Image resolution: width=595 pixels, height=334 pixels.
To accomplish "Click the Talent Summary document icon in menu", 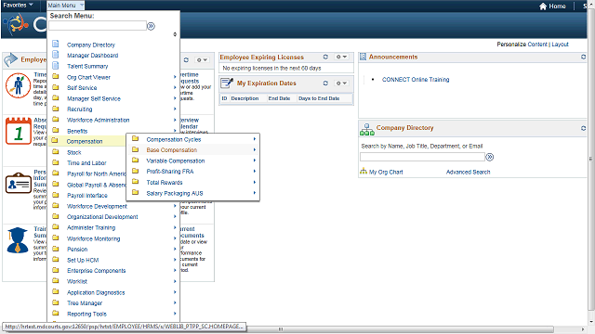I will click(x=56, y=66).
